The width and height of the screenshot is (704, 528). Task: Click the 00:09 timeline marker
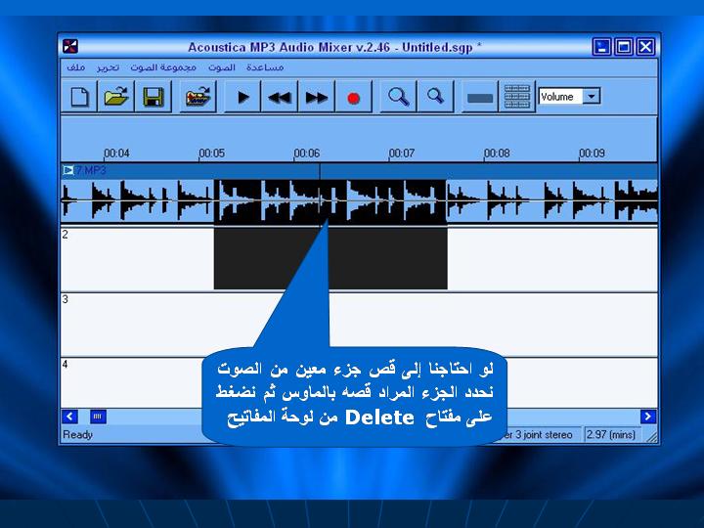(x=592, y=154)
